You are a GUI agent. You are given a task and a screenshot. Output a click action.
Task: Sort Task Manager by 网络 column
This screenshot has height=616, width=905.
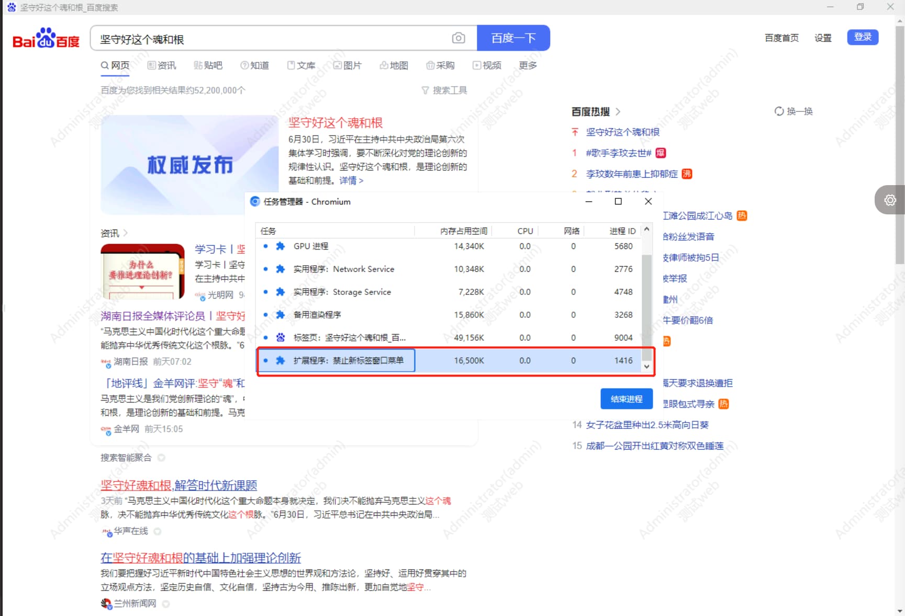point(572,231)
